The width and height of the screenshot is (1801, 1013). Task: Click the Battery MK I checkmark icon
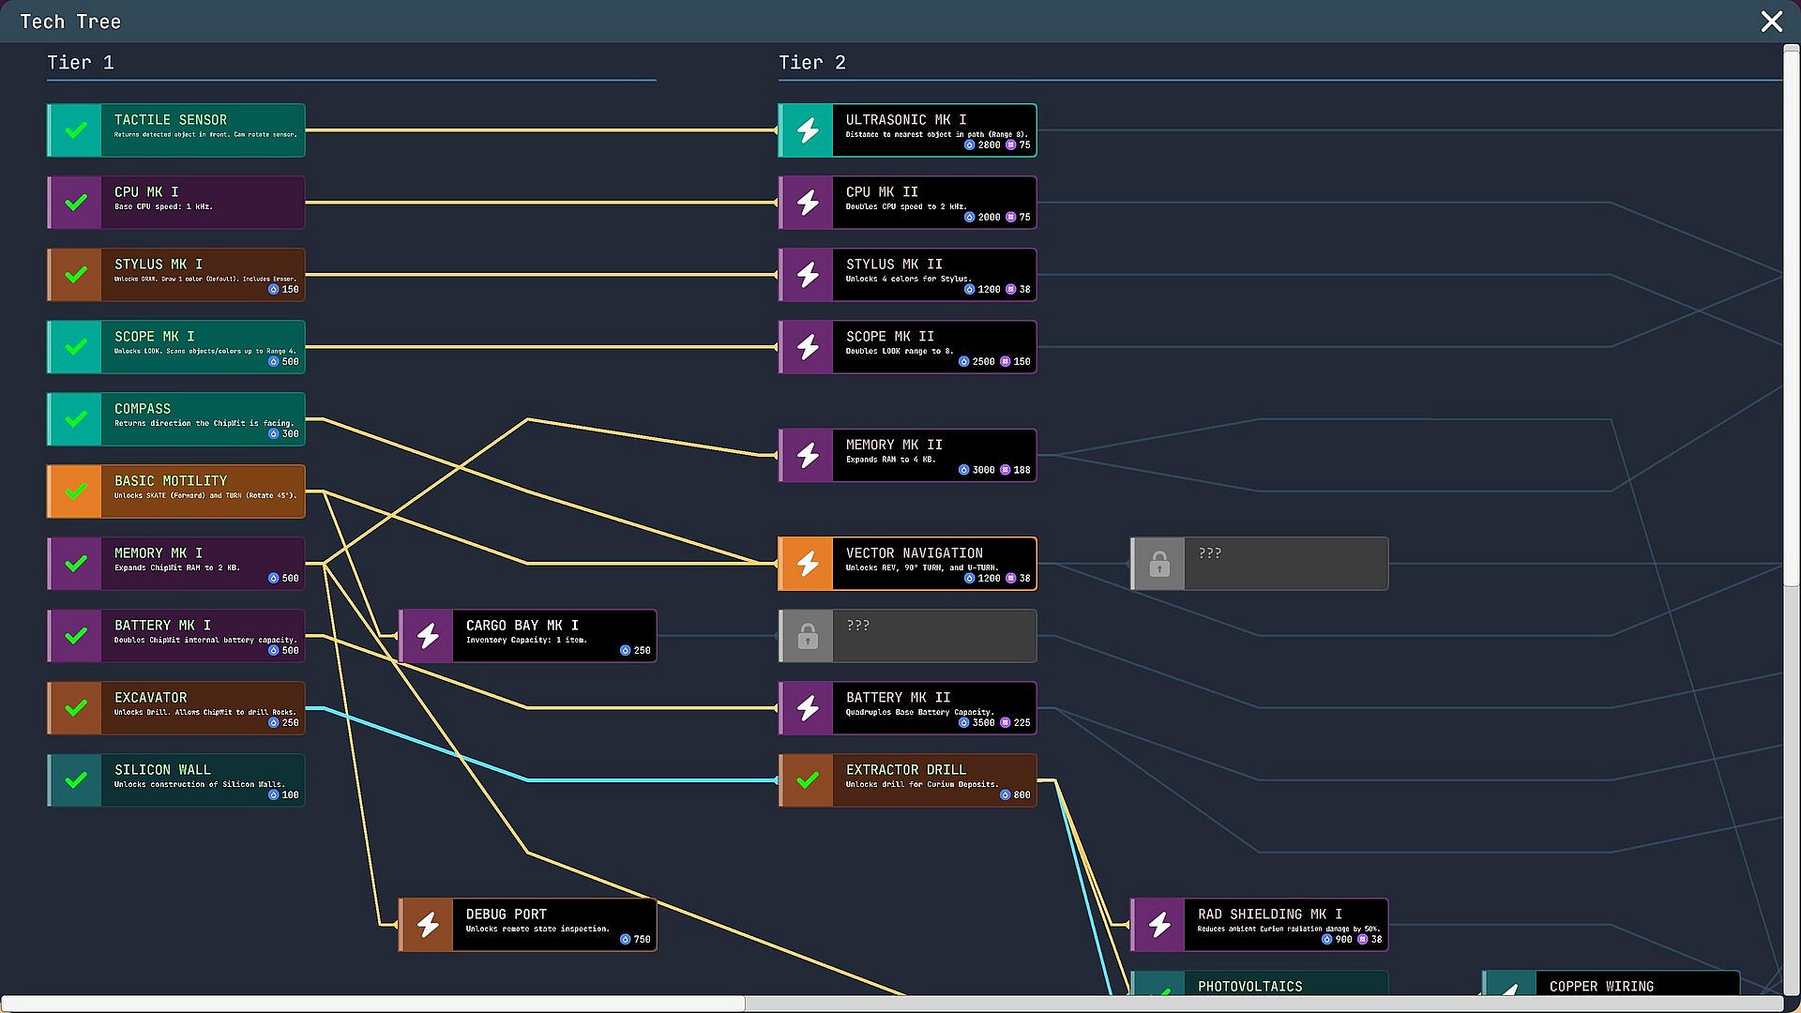[76, 636]
